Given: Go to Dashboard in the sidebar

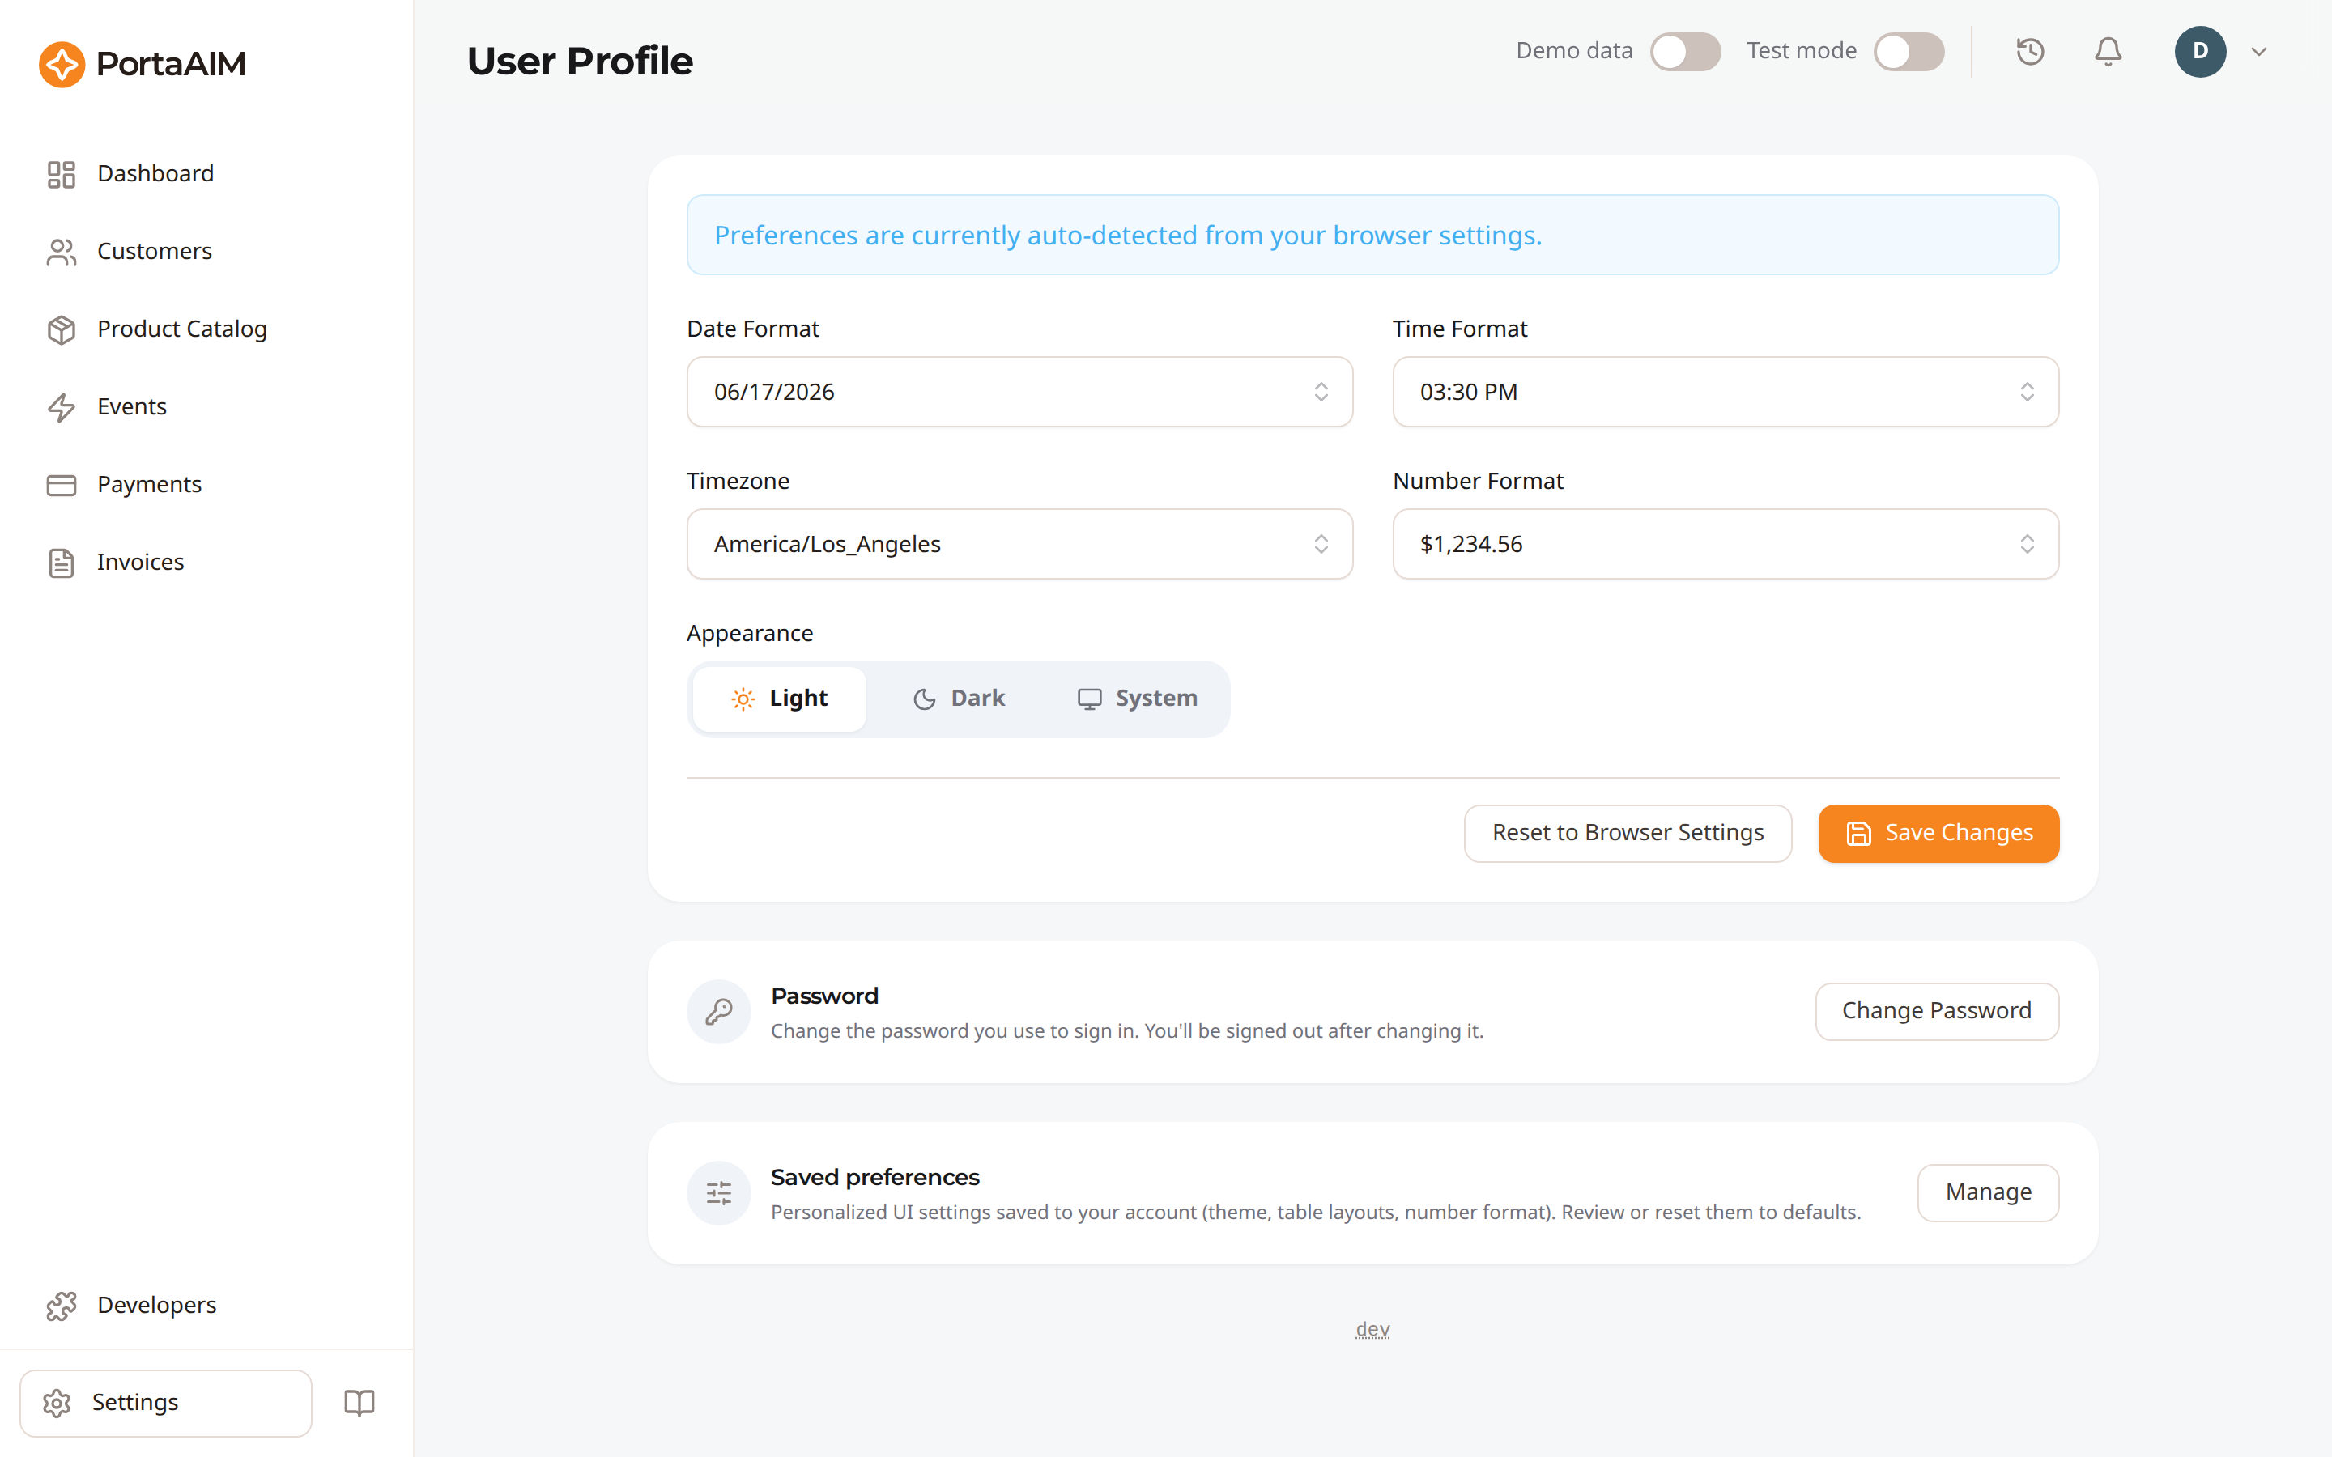Looking at the screenshot, I should pyautogui.click(x=155, y=173).
